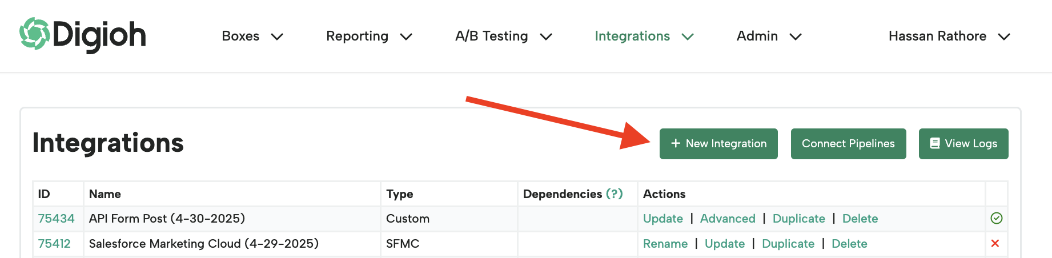Open the Integrations navigation menu

(644, 36)
